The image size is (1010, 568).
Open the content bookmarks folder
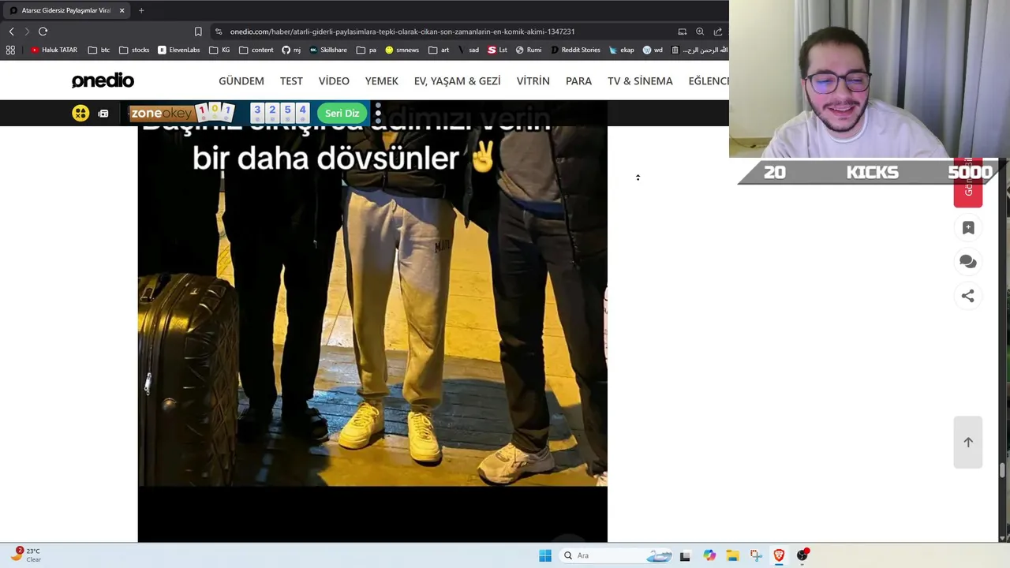pyautogui.click(x=256, y=50)
